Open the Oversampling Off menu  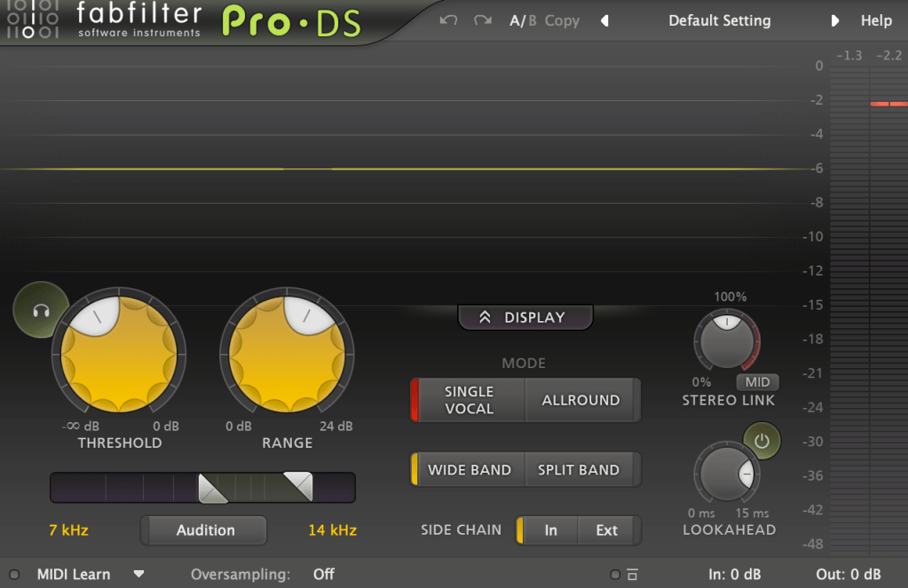pos(324,575)
